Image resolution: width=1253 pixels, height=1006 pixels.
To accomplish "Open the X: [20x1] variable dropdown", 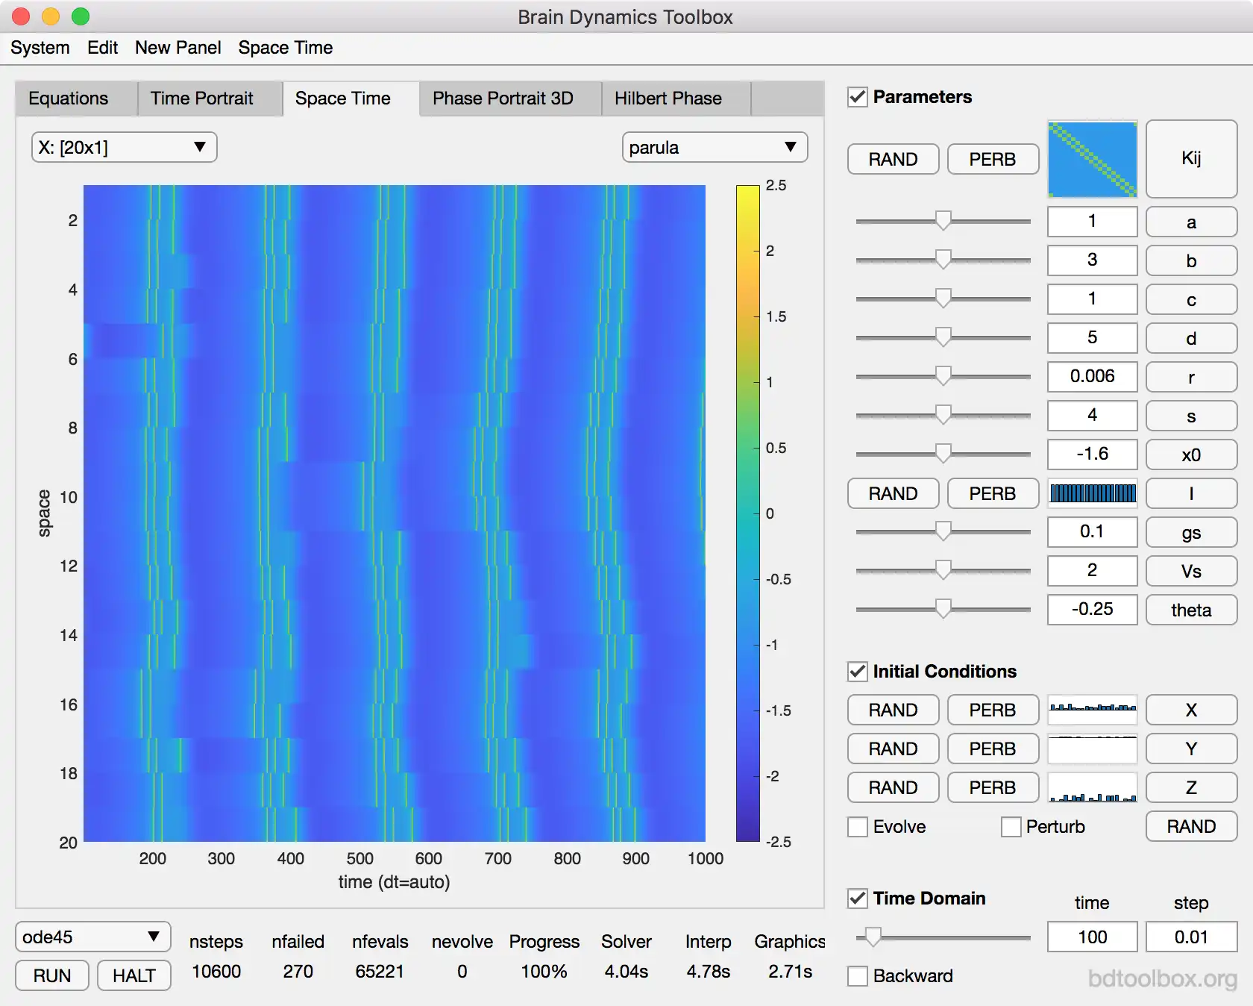I will 124,147.
